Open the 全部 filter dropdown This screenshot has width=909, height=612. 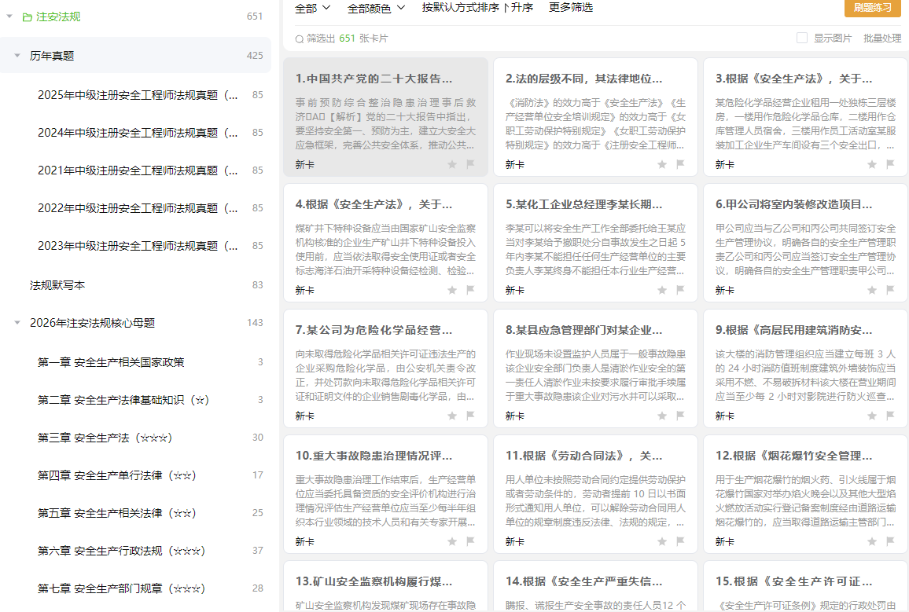point(312,8)
